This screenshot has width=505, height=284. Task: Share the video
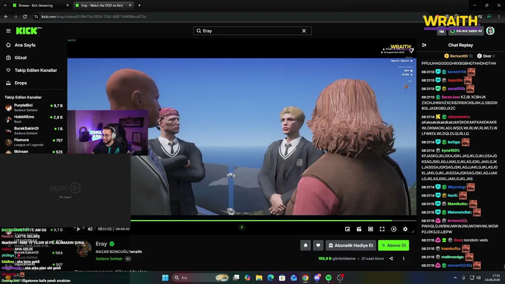coord(391,259)
